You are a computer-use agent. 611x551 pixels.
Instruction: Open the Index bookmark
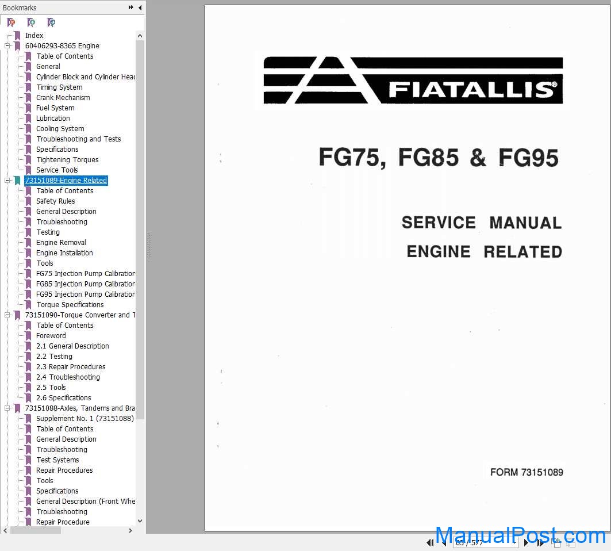[x=34, y=36]
